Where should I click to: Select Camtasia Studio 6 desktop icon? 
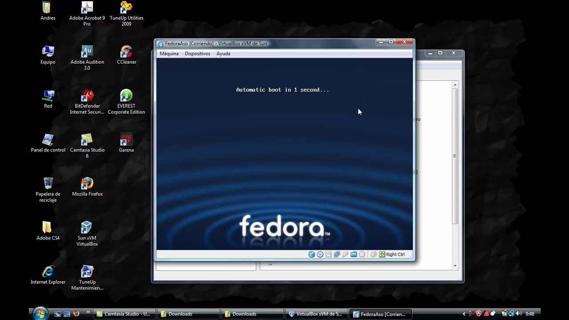[x=87, y=146]
